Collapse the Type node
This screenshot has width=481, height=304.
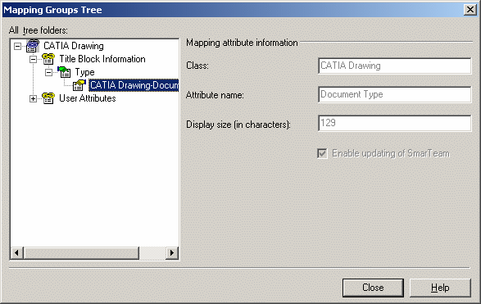coord(49,72)
